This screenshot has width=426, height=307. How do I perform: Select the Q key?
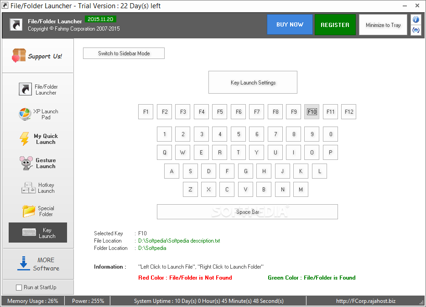pyautogui.click(x=164, y=153)
